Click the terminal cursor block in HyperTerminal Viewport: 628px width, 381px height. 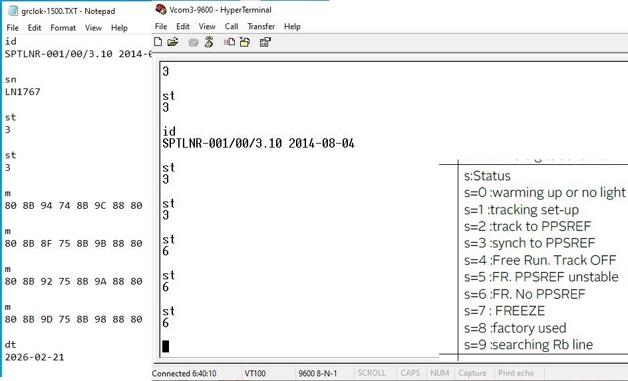166,346
